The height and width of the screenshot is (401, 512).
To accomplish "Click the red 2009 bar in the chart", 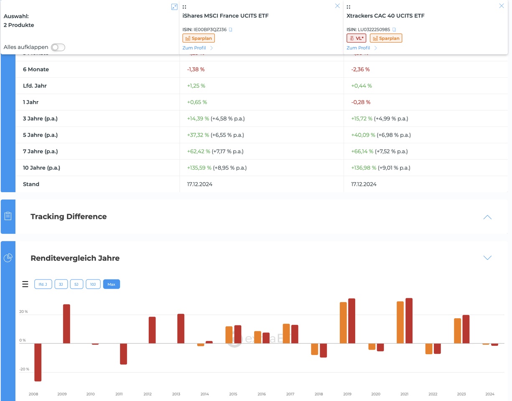I will tap(66, 324).
